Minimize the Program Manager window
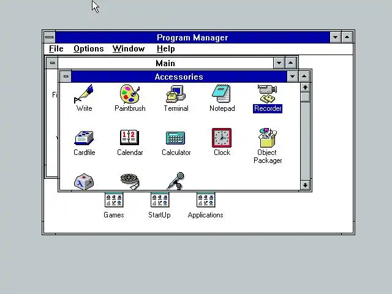 click(x=335, y=37)
